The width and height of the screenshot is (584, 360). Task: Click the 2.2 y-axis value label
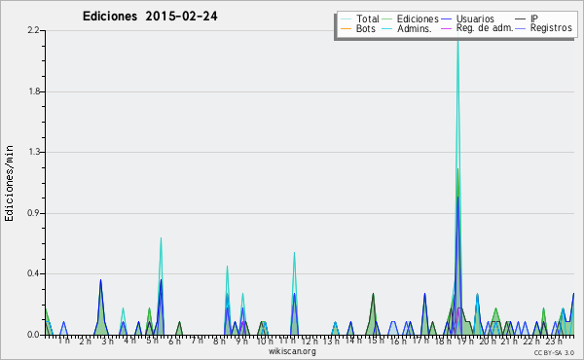click(34, 30)
